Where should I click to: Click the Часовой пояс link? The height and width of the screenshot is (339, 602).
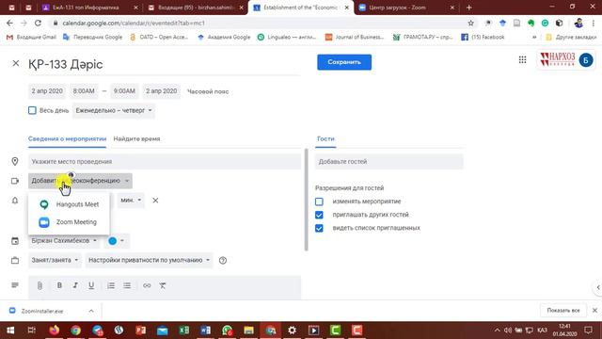tap(208, 91)
